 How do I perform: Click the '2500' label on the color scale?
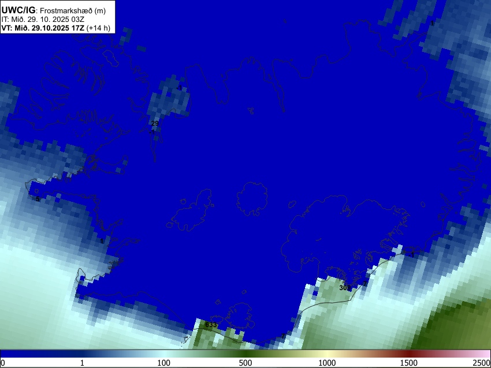482,363
